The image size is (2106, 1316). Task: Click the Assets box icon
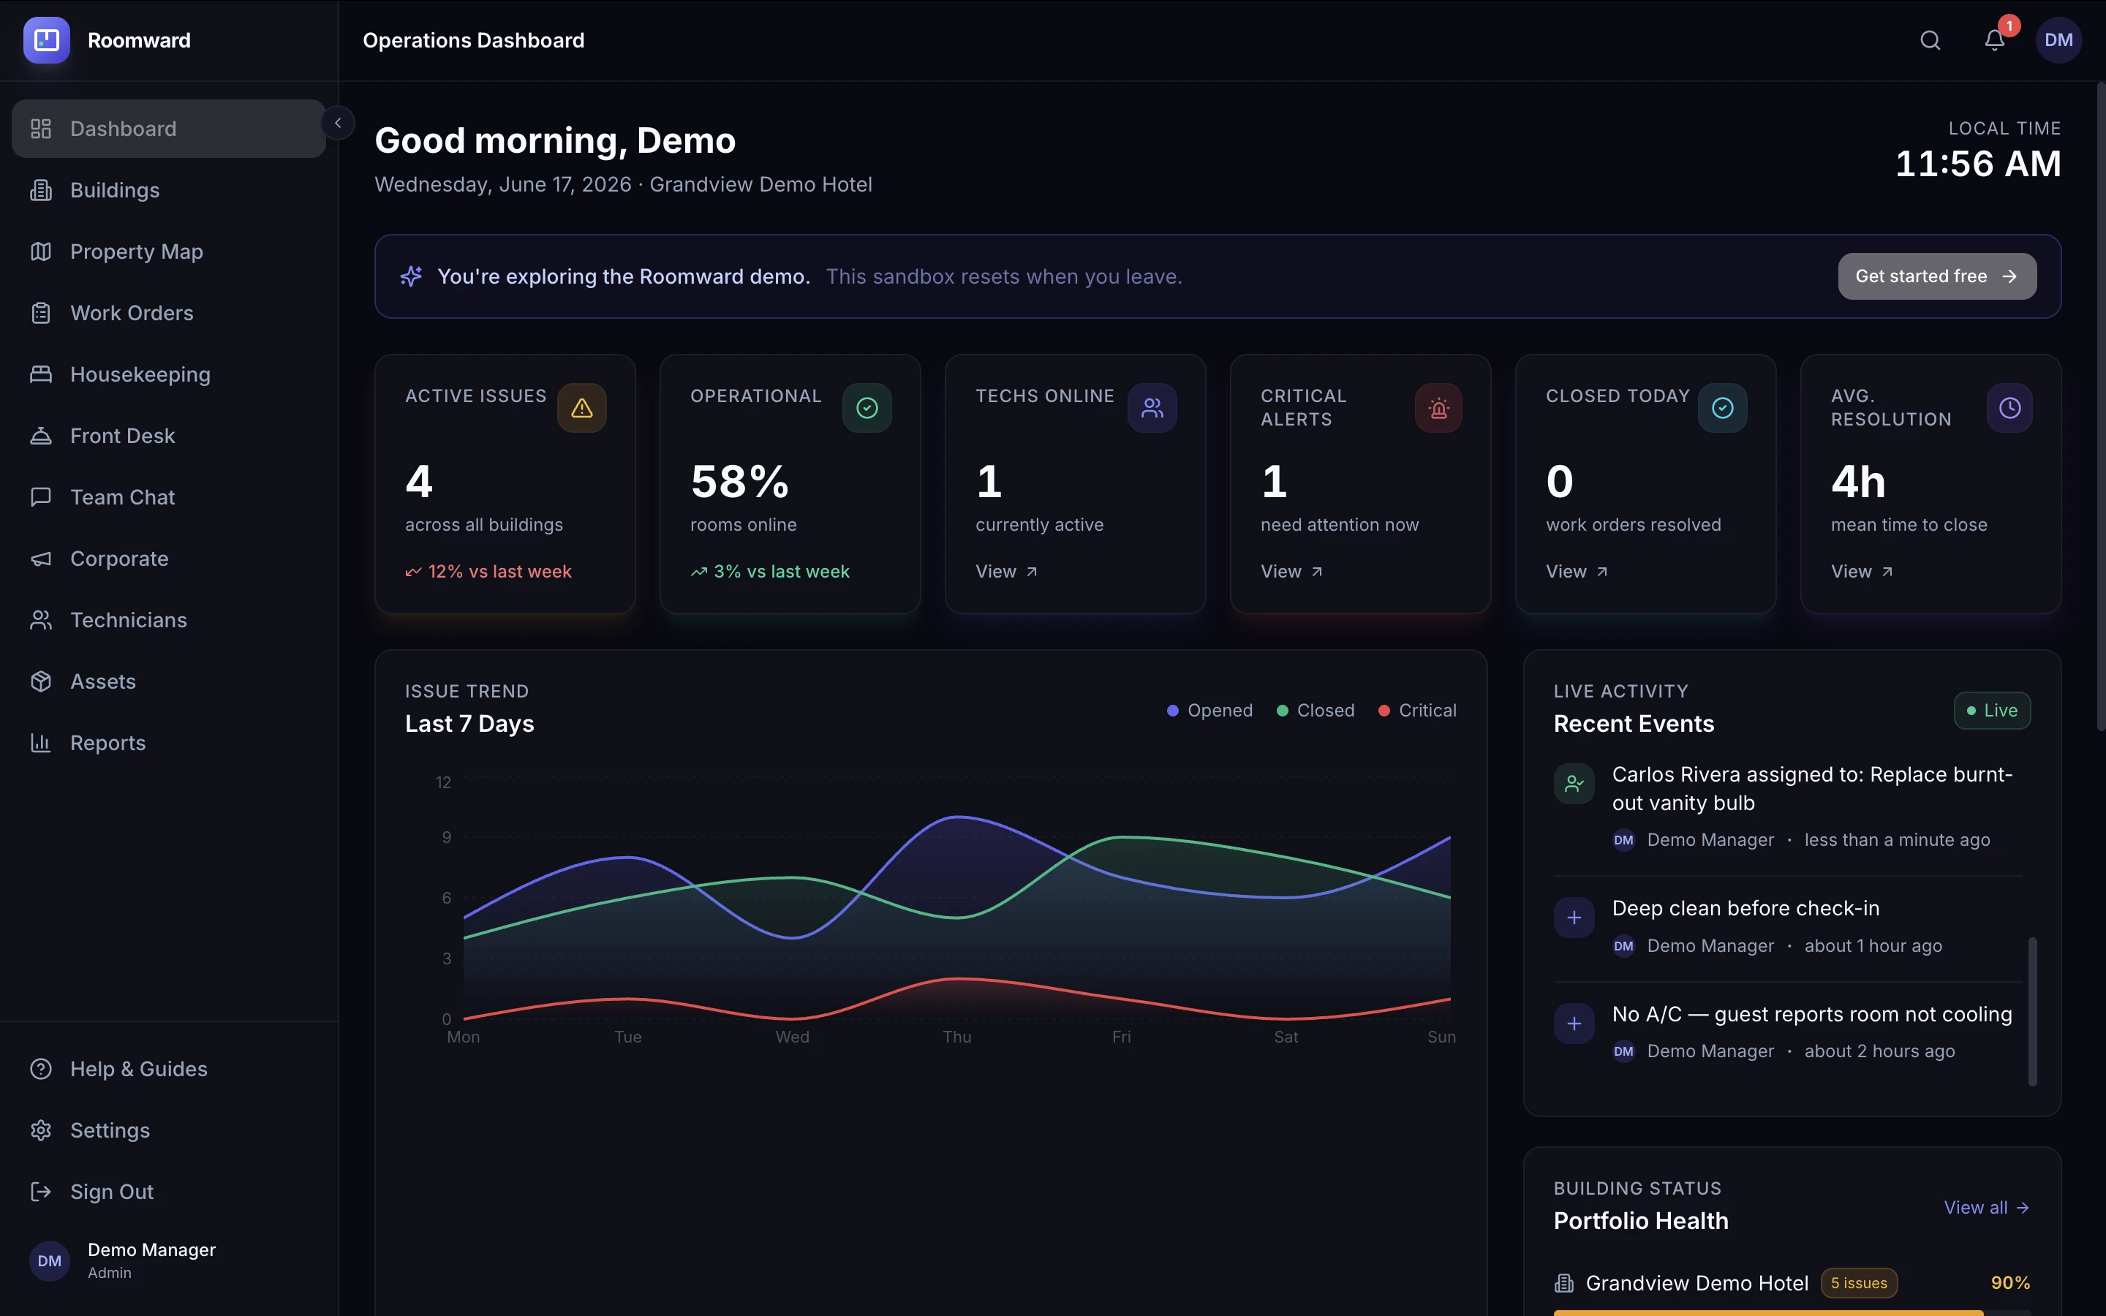coord(41,681)
